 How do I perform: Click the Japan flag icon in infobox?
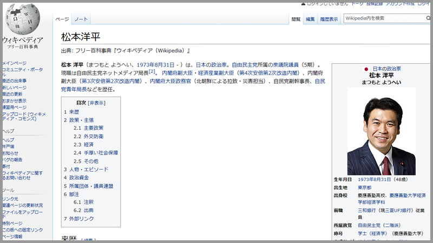coord(366,69)
